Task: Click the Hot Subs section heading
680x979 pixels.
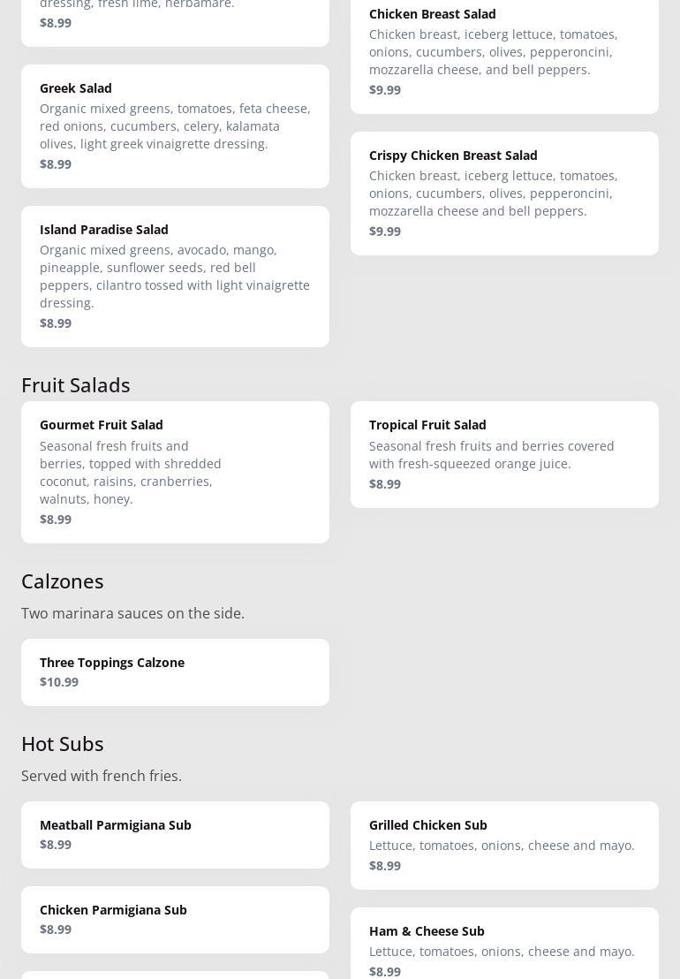Action: tap(63, 744)
